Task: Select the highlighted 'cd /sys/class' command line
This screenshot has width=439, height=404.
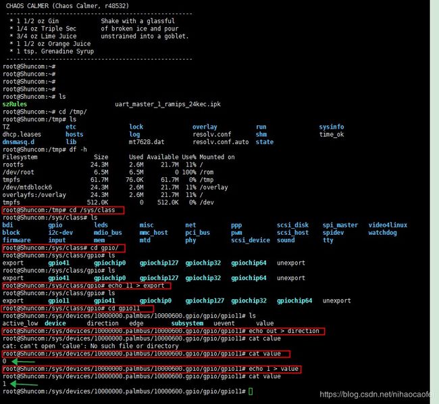Action: (63, 210)
